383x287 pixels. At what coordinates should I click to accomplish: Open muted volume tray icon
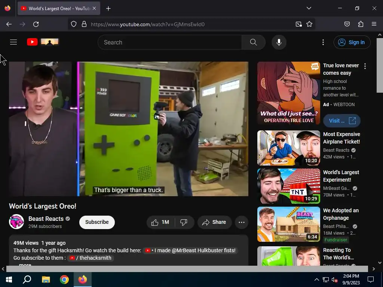[x=335, y=280]
